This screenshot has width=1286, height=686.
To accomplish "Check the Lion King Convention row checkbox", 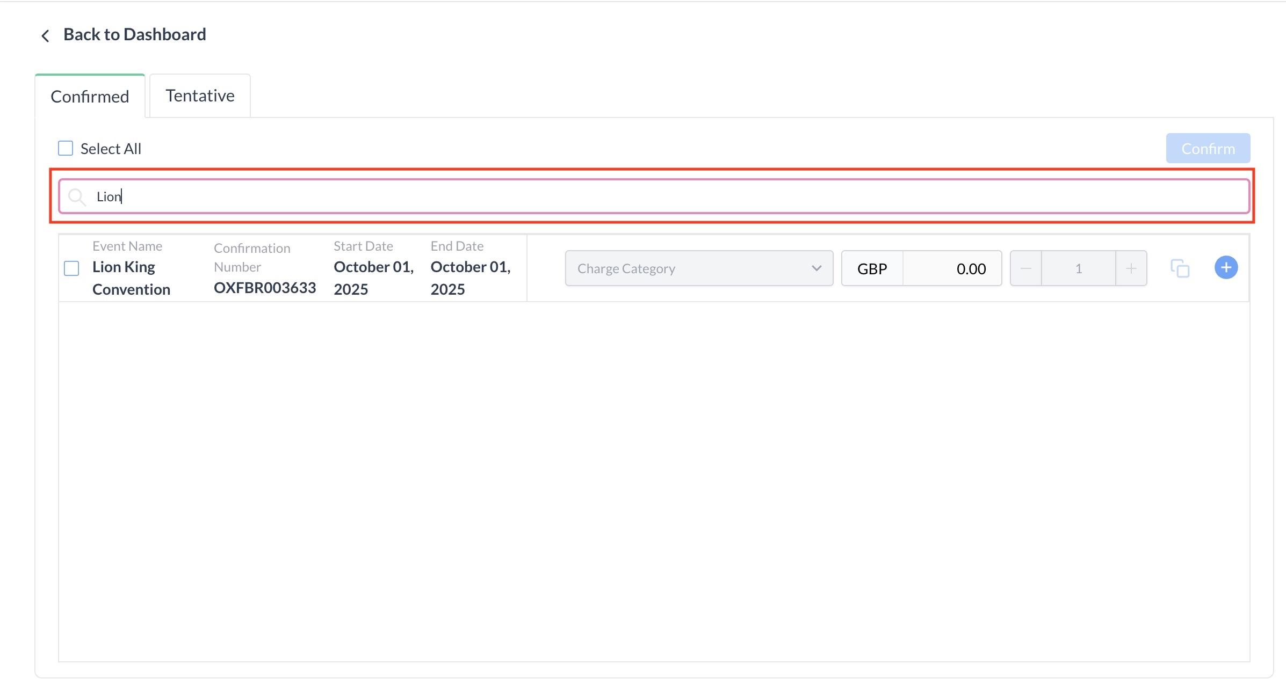I will pyautogui.click(x=71, y=268).
